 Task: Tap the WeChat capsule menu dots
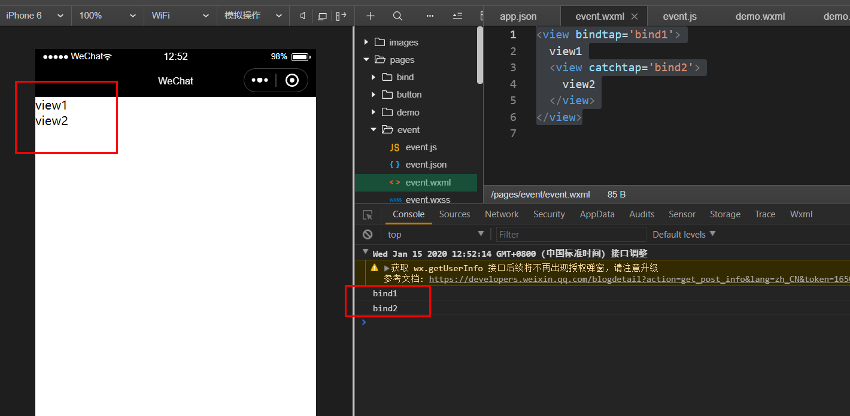(260, 80)
